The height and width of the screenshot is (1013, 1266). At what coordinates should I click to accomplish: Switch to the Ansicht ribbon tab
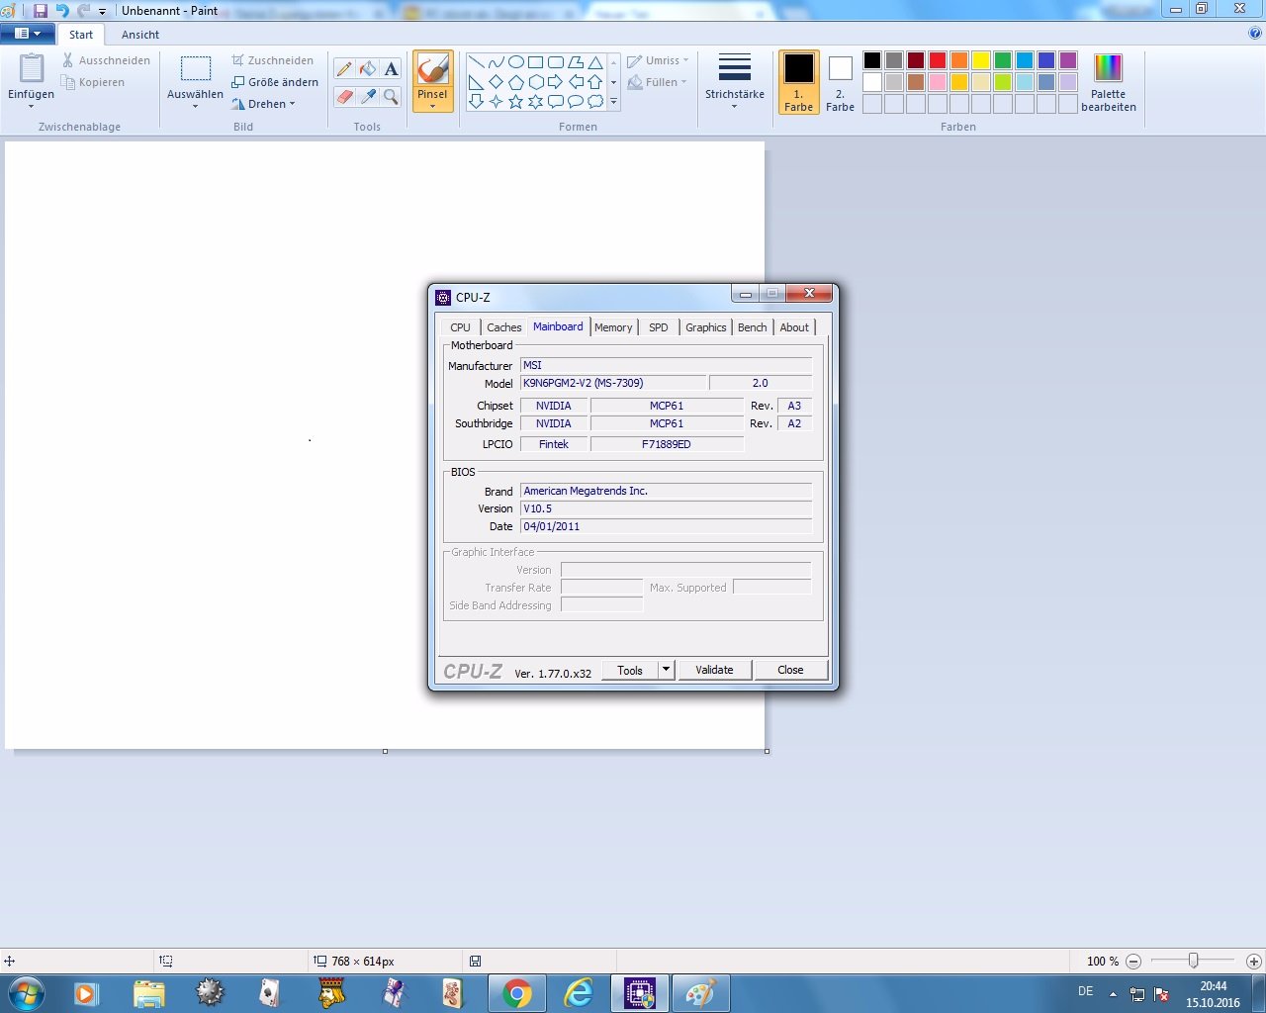tap(140, 35)
